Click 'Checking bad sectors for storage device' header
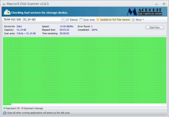The image size is (169, 117). click(x=39, y=13)
